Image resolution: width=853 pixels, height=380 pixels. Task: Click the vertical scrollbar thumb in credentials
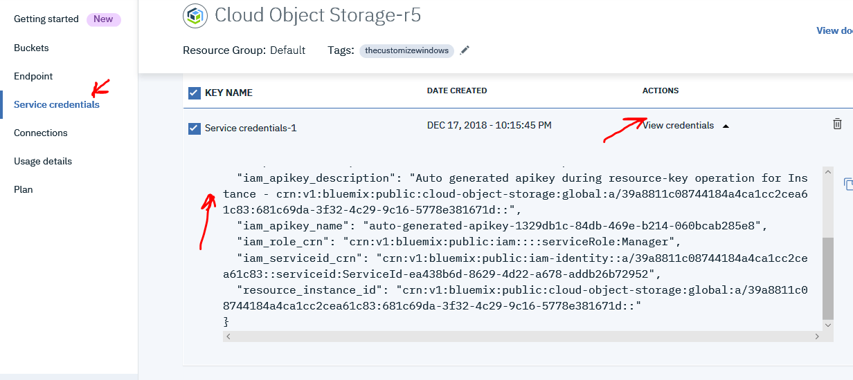click(x=828, y=277)
